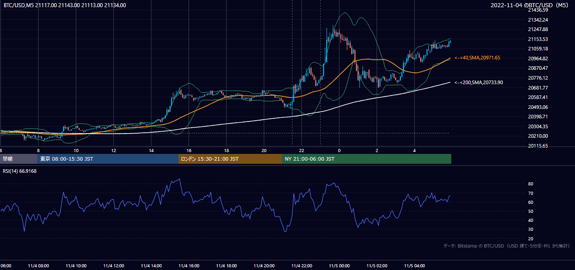This screenshot has height=270, width=575.
Task: Click hour tick 16 under price chart
Action: pyautogui.click(x=189, y=150)
